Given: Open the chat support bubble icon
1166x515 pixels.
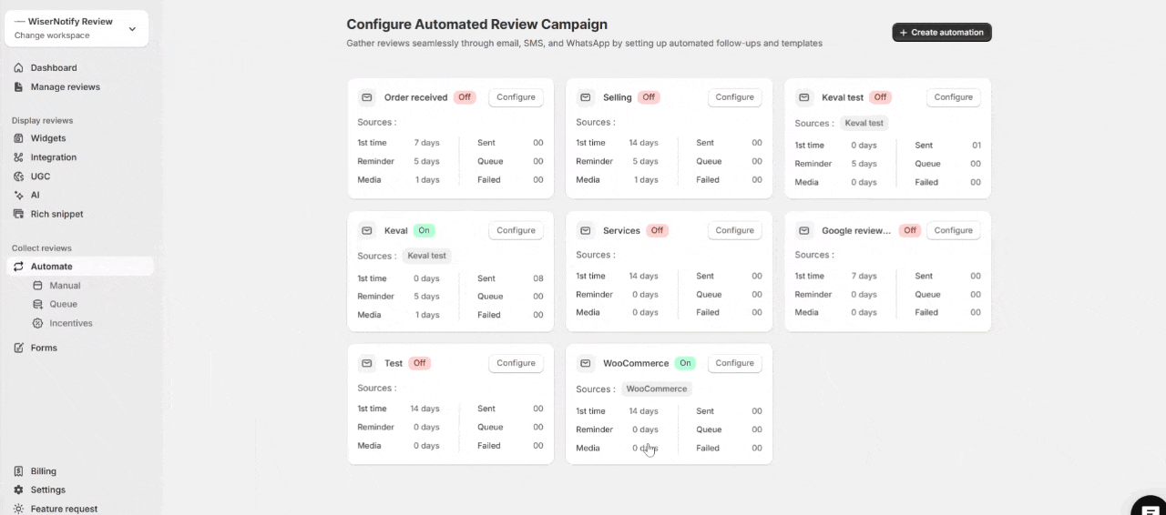Looking at the screenshot, I should coord(1149,508).
